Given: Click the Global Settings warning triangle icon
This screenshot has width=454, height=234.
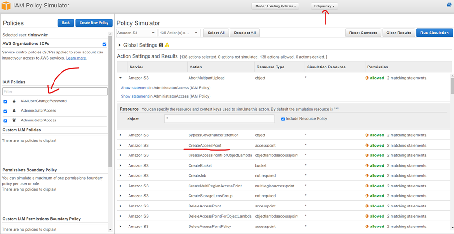Looking at the screenshot, I should [167, 45].
